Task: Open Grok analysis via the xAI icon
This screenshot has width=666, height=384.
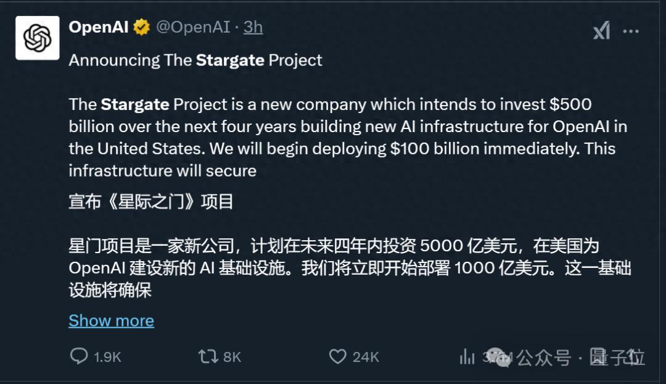Action: (x=601, y=29)
